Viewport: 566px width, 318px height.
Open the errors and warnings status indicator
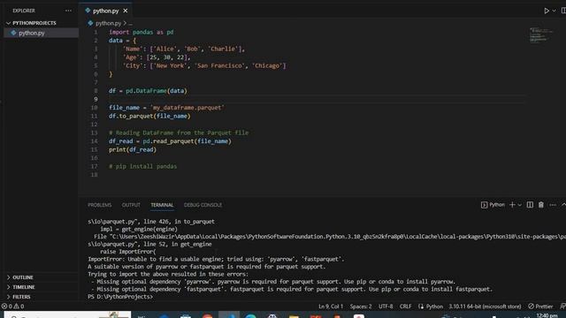click(12, 307)
